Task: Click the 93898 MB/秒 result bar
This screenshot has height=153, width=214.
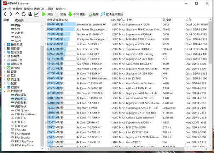Action: [x=61, y=24]
